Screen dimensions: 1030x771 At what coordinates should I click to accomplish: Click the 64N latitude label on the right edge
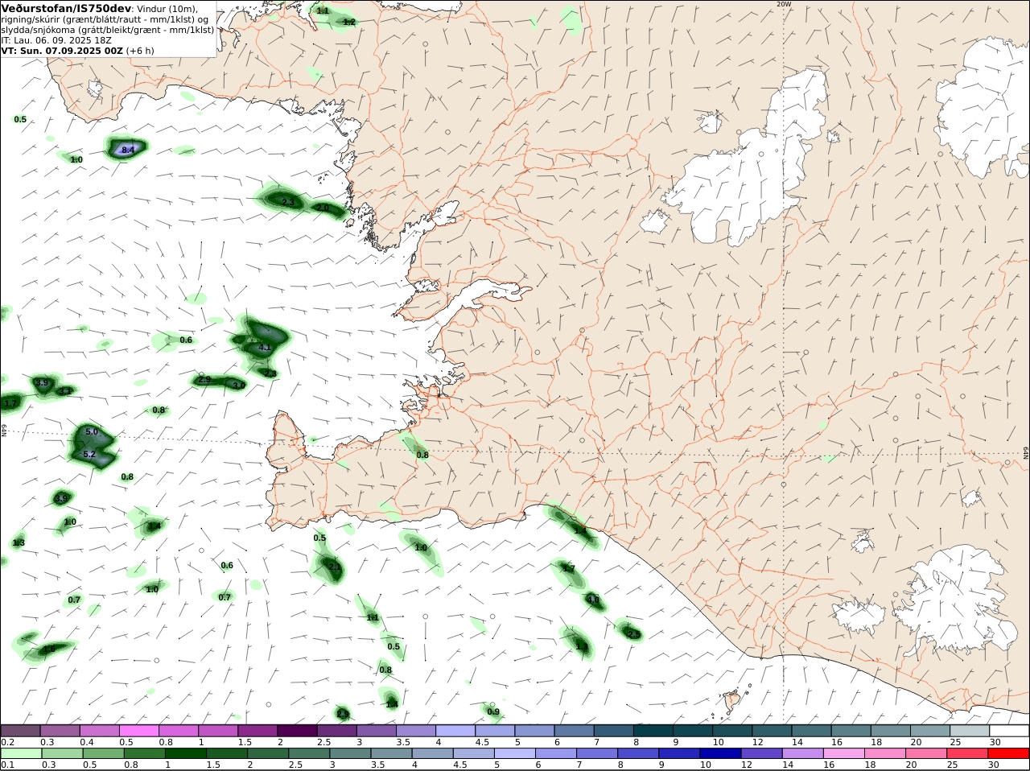pos(1026,453)
